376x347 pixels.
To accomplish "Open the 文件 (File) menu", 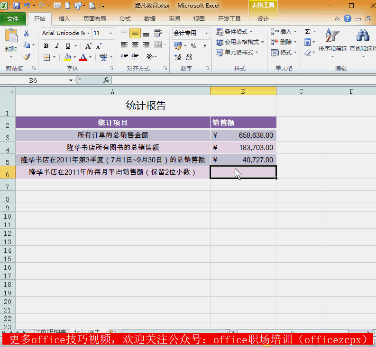I will click(13, 19).
